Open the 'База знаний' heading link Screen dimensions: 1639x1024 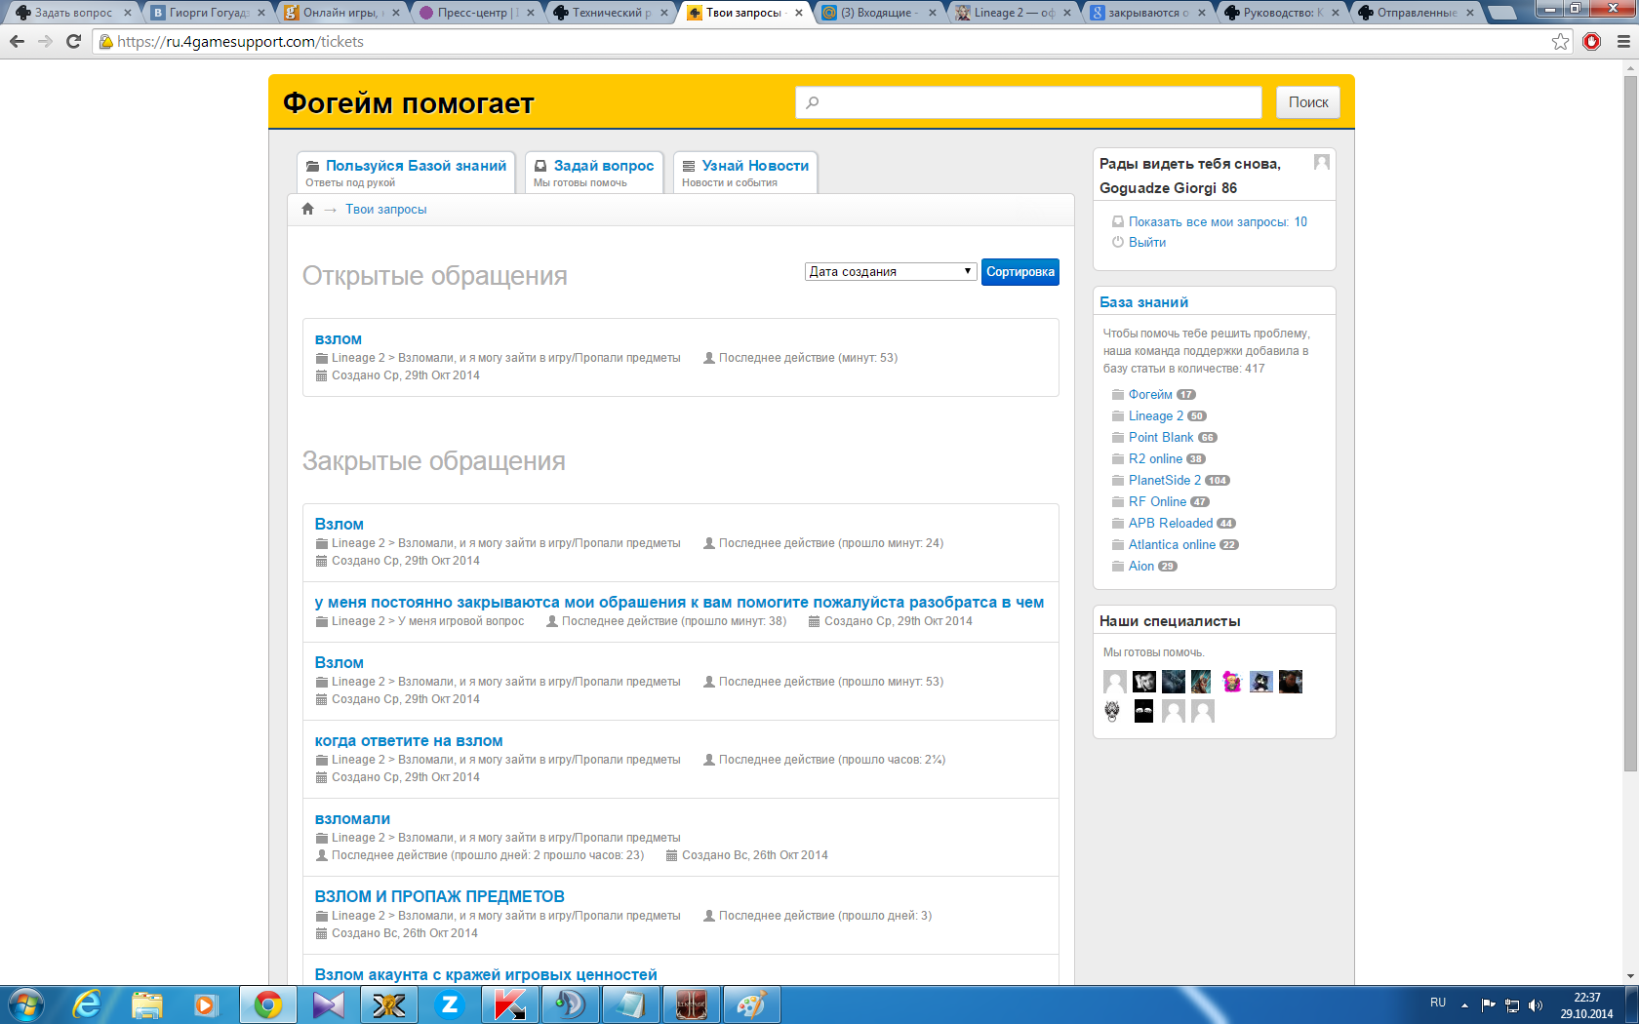(1144, 302)
